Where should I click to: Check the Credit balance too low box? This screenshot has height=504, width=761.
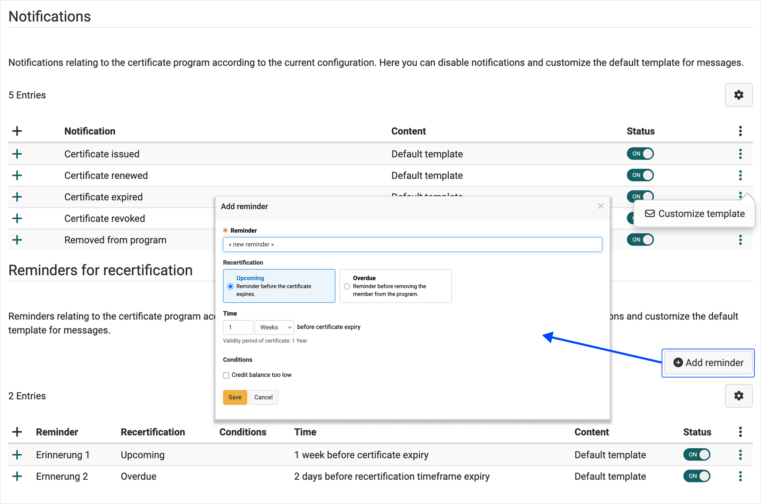click(226, 375)
